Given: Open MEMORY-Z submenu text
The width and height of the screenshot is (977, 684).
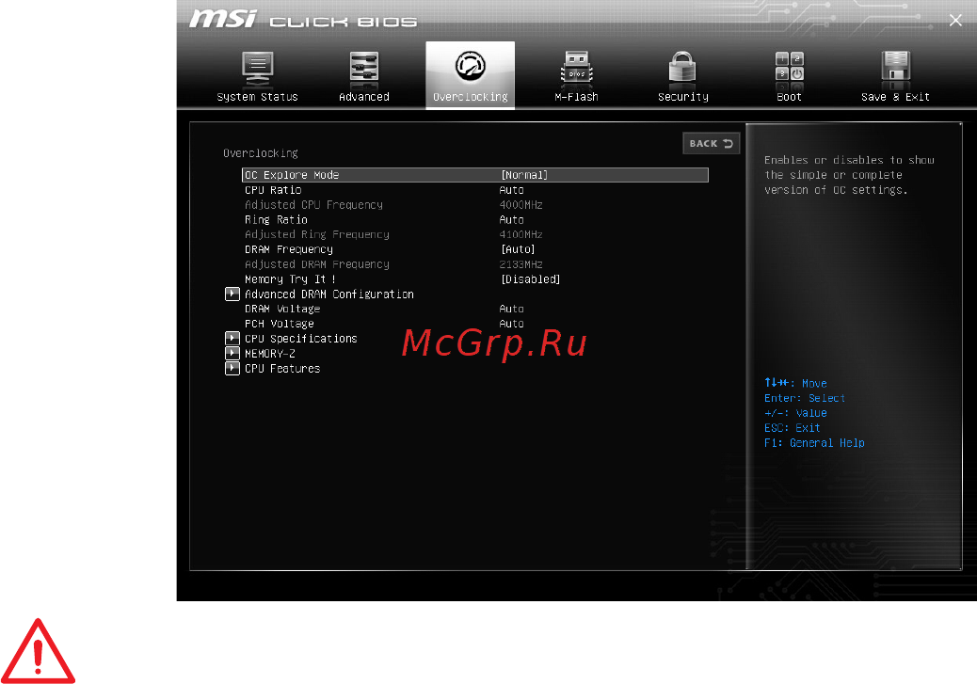Looking at the screenshot, I should click(270, 353).
